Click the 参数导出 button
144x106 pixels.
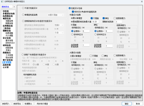(17, 104)
